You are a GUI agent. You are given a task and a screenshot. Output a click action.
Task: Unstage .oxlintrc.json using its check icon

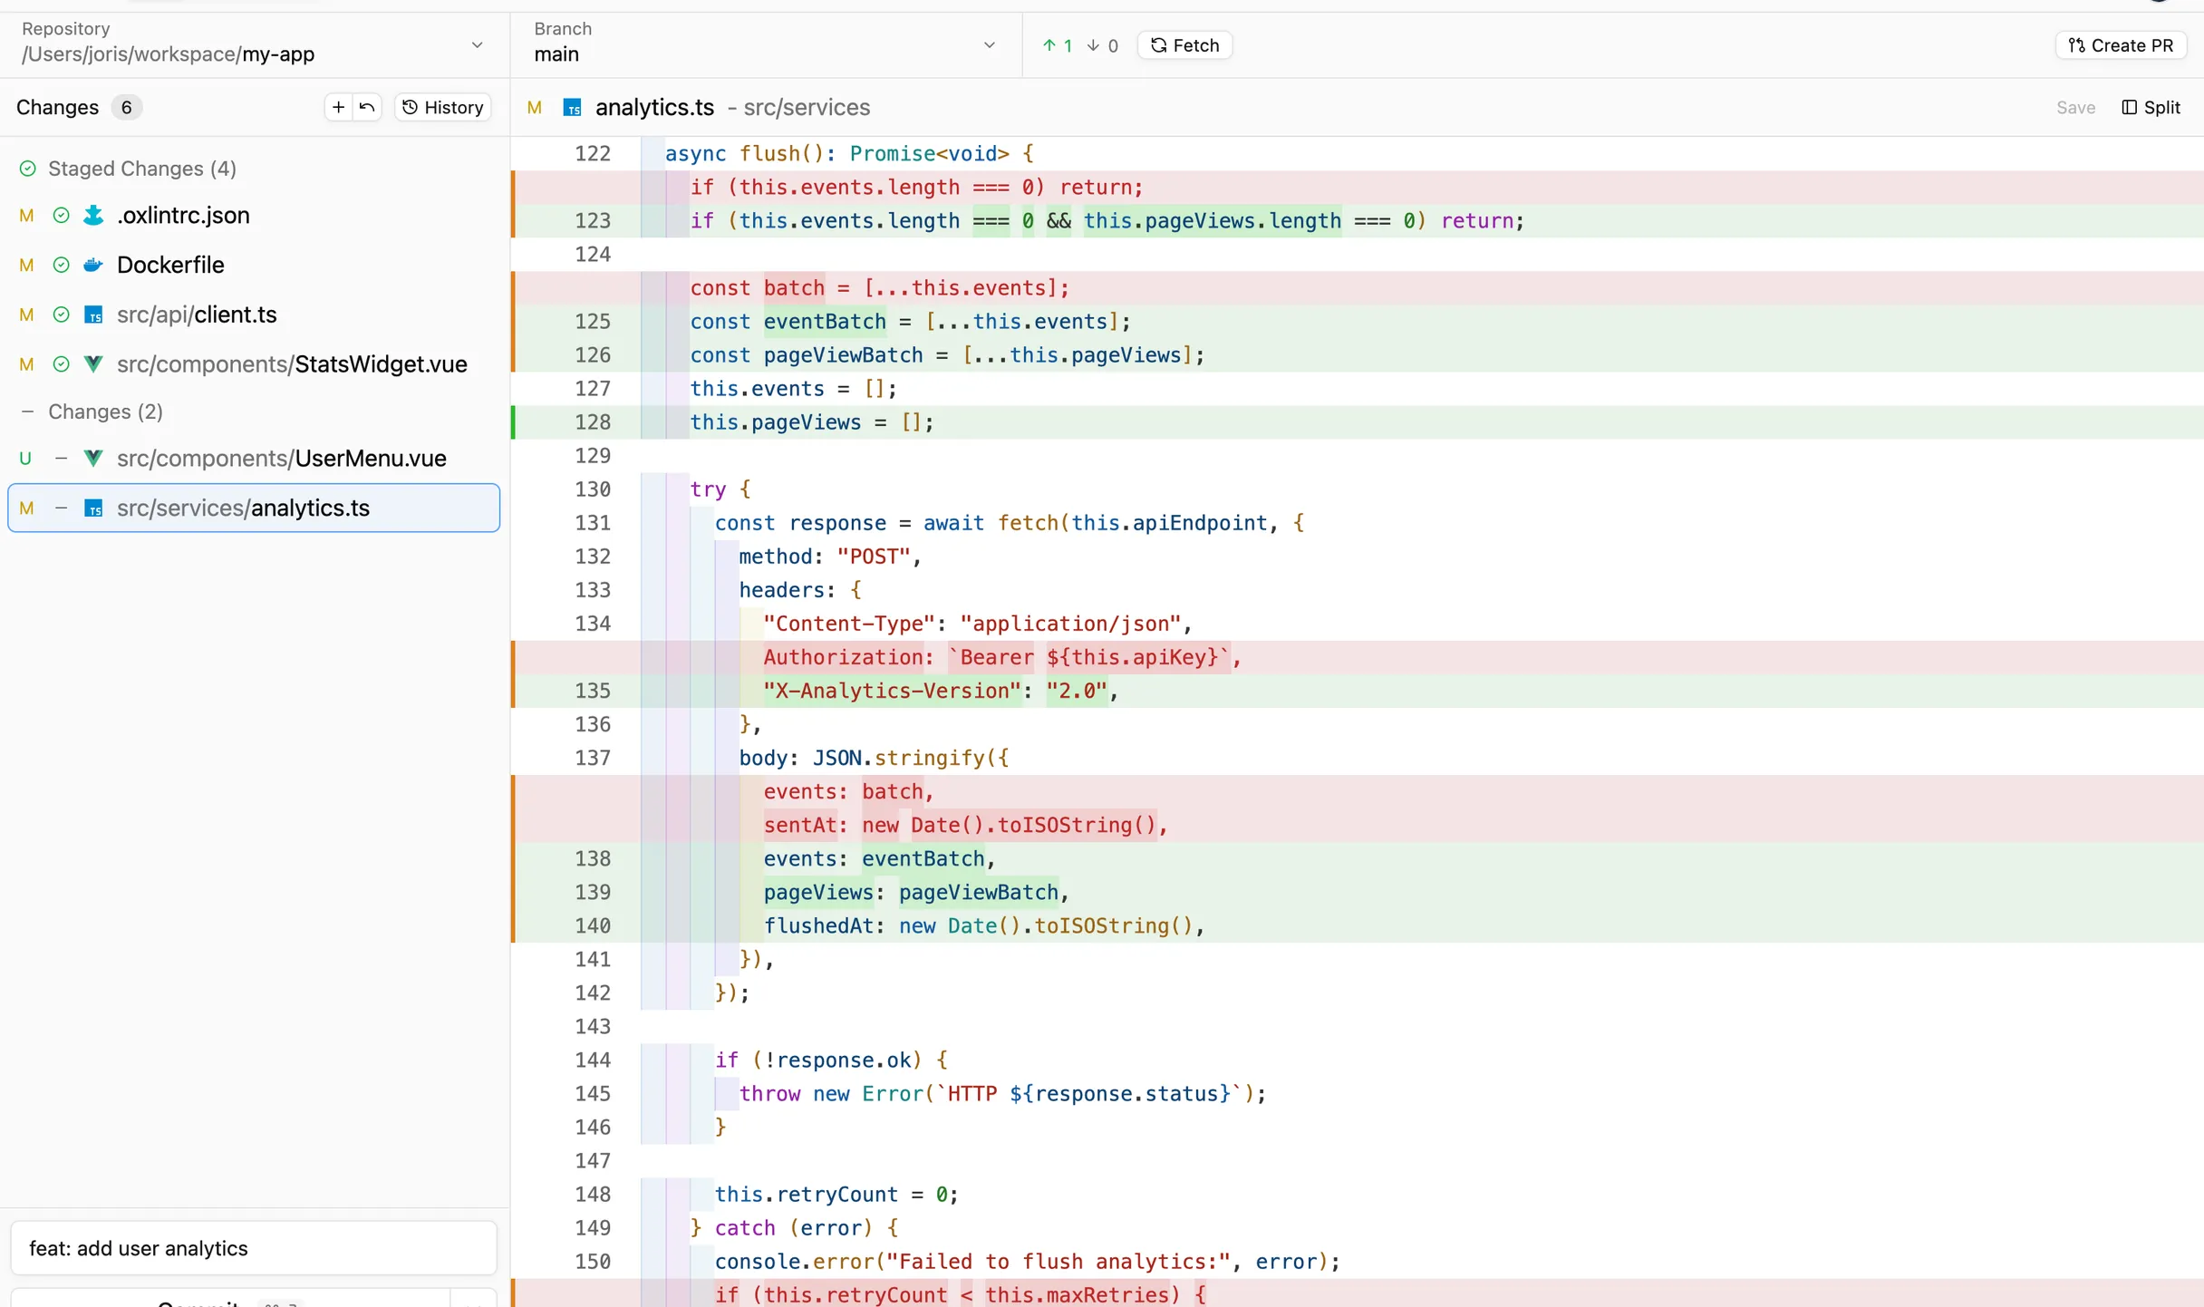(x=61, y=216)
